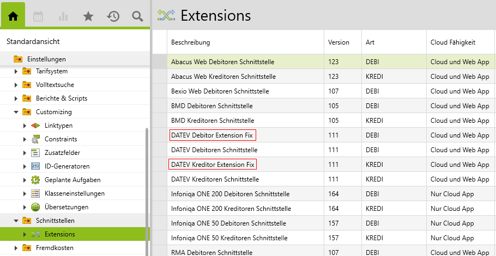Open the history clock icon tab
This screenshot has width=496, height=256.
coord(113,16)
